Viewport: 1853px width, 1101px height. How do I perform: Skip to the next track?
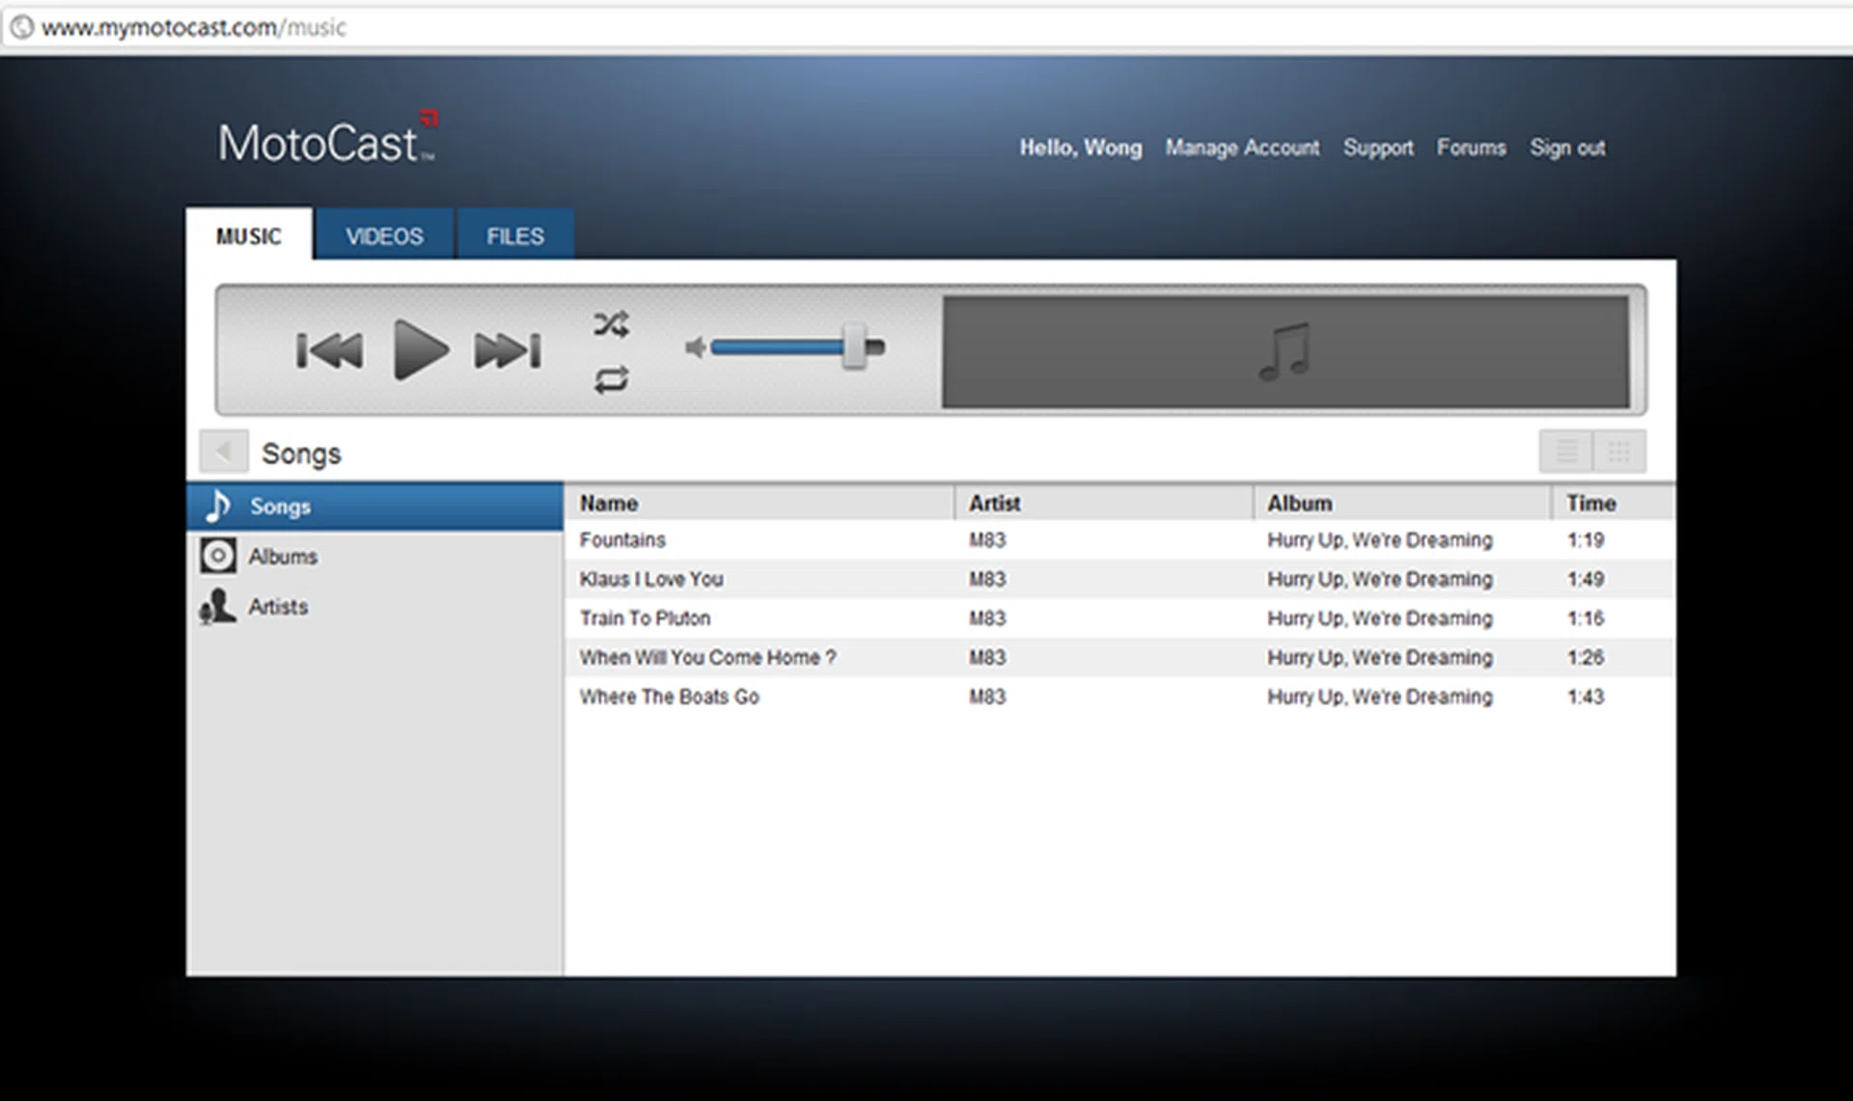pyautogui.click(x=506, y=350)
